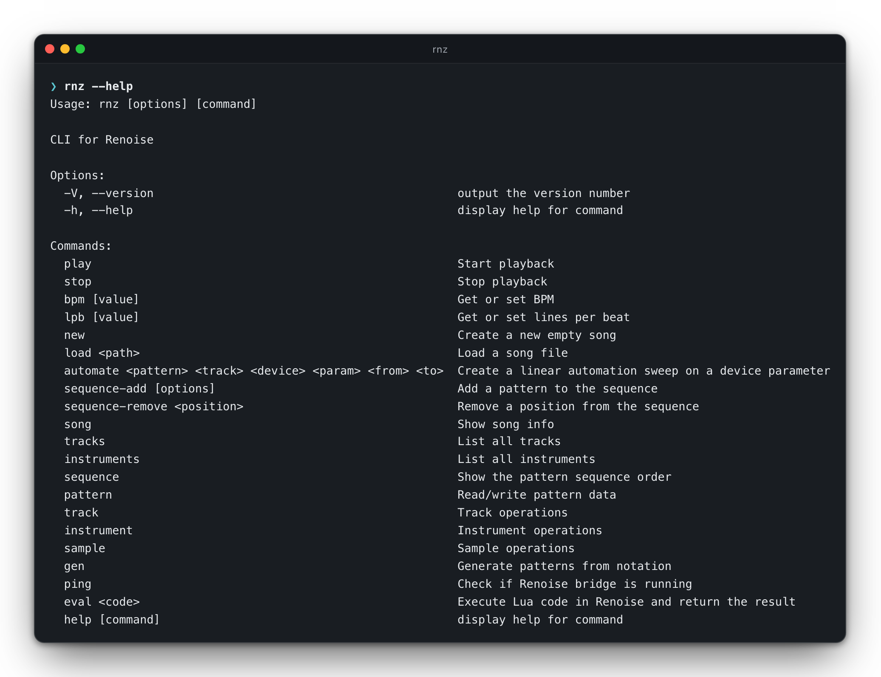
Task: Click the 'rnz' window title text
Action: (x=440, y=50)
